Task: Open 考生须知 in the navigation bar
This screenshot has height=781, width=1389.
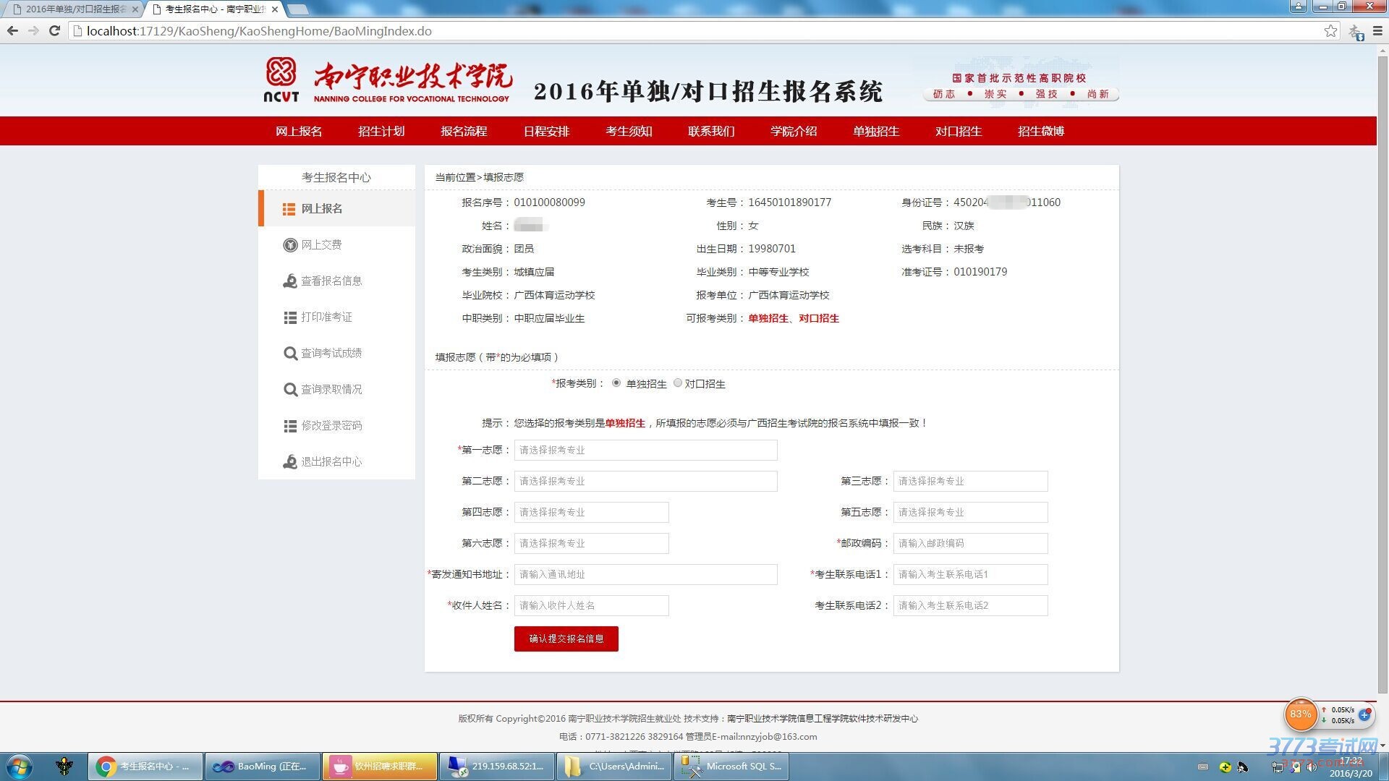Action: [x=629, y=131]
